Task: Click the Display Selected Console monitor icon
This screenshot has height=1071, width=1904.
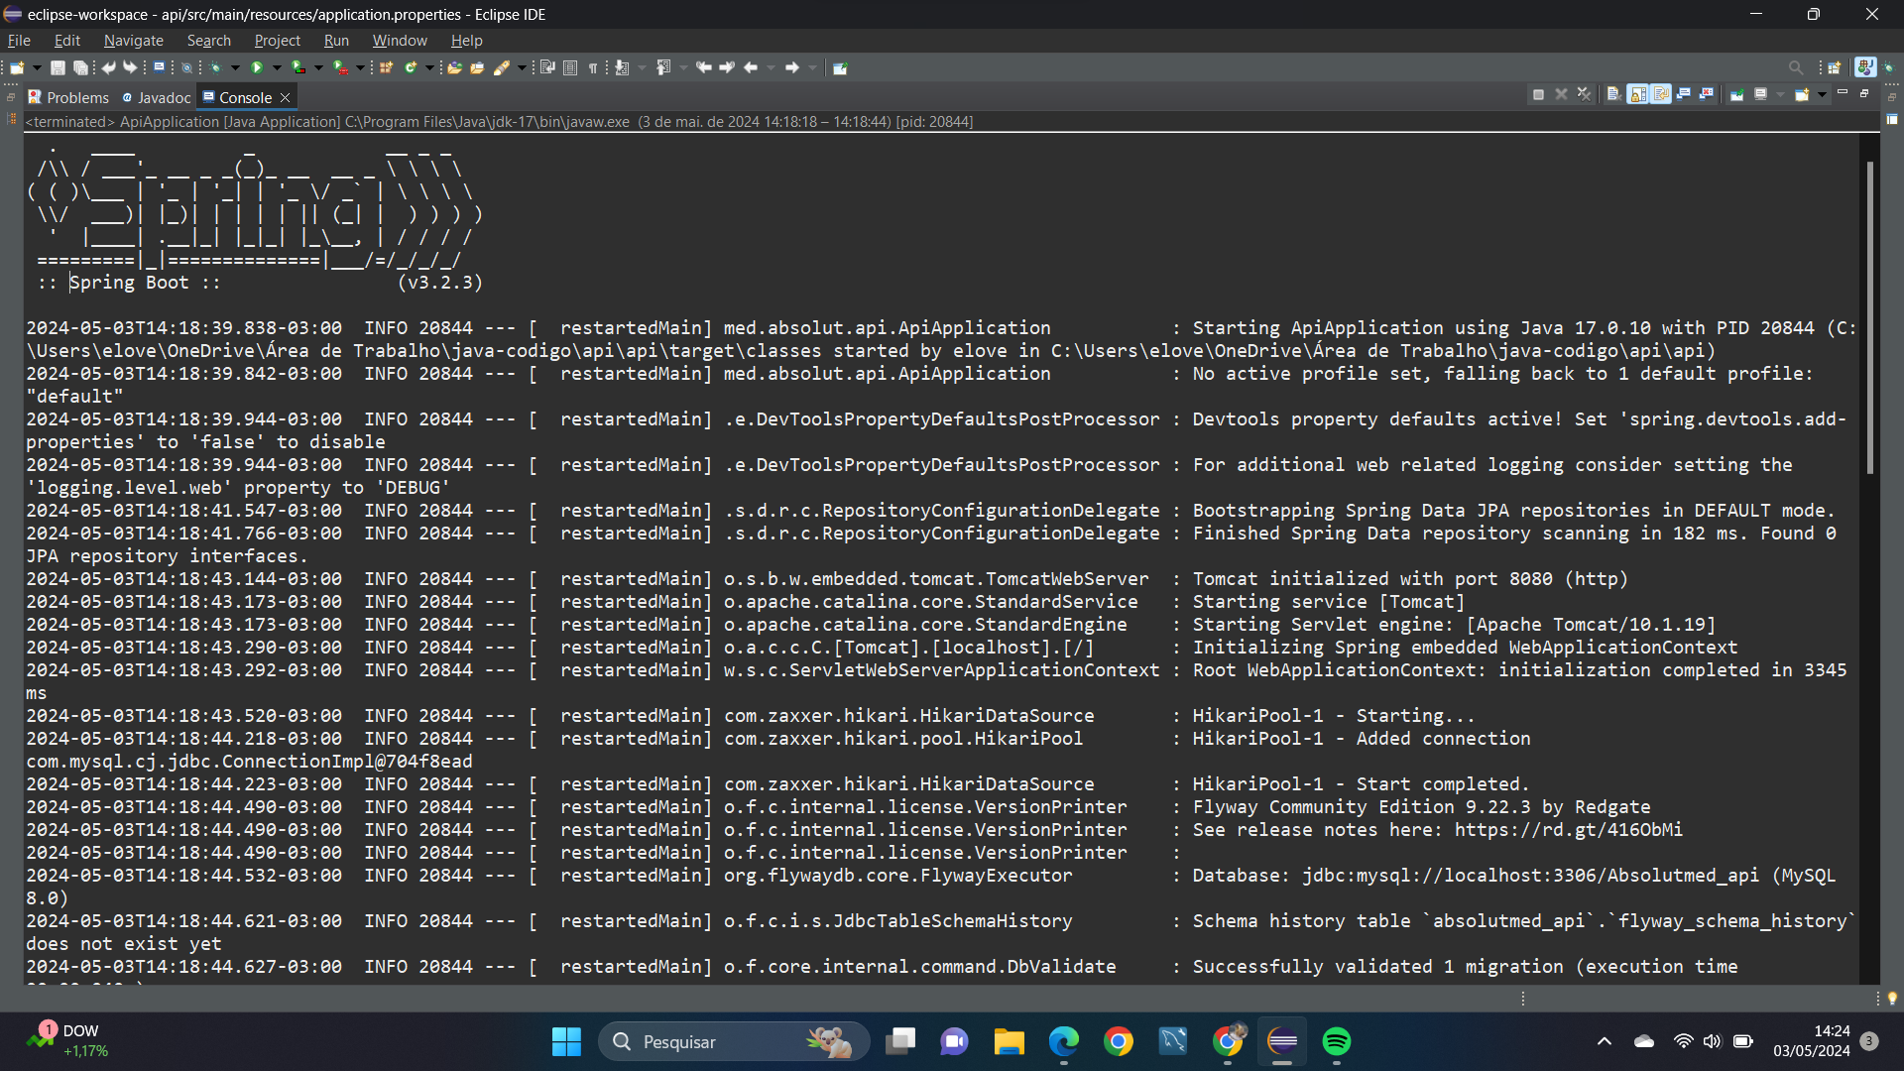Action: click(1760, 94)
